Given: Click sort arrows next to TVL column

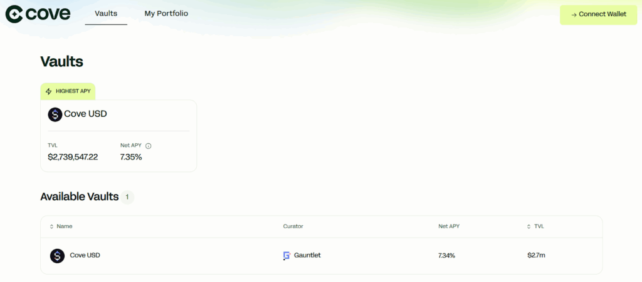Looking at the screenshot, I should pyautogui.click(x=529, y=226).
